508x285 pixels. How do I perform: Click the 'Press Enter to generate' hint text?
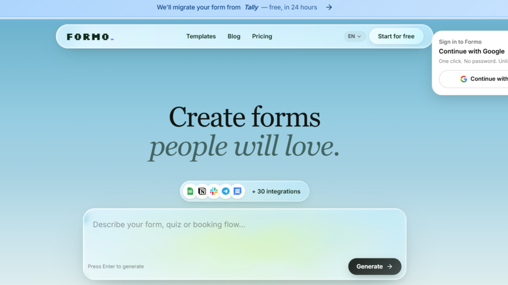point(116,266)
